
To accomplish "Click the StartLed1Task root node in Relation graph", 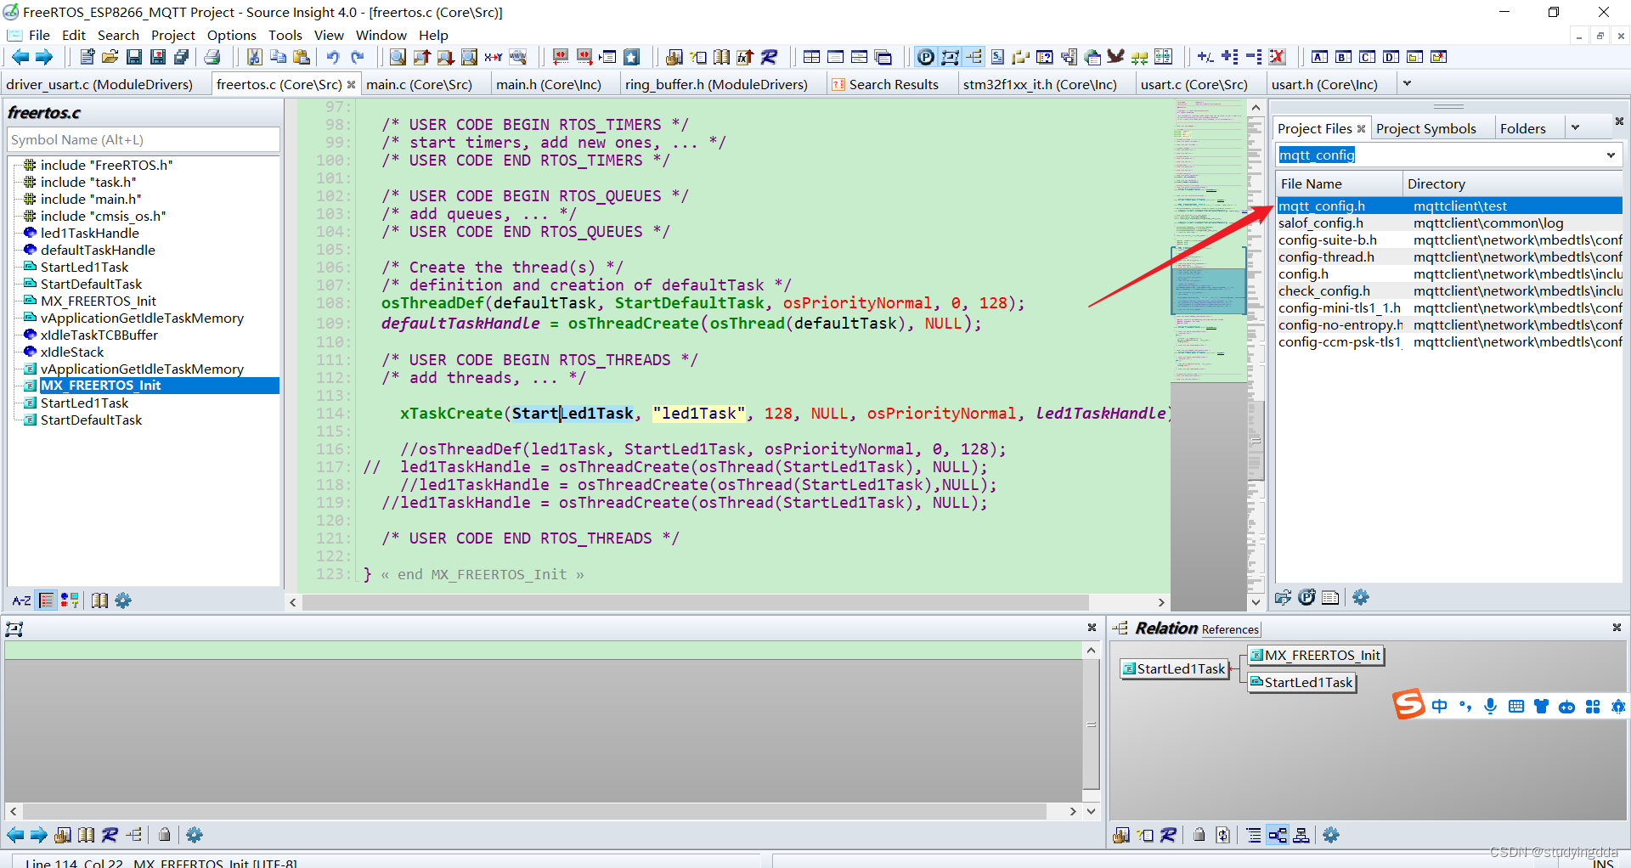I will (x=1174, y=668).
